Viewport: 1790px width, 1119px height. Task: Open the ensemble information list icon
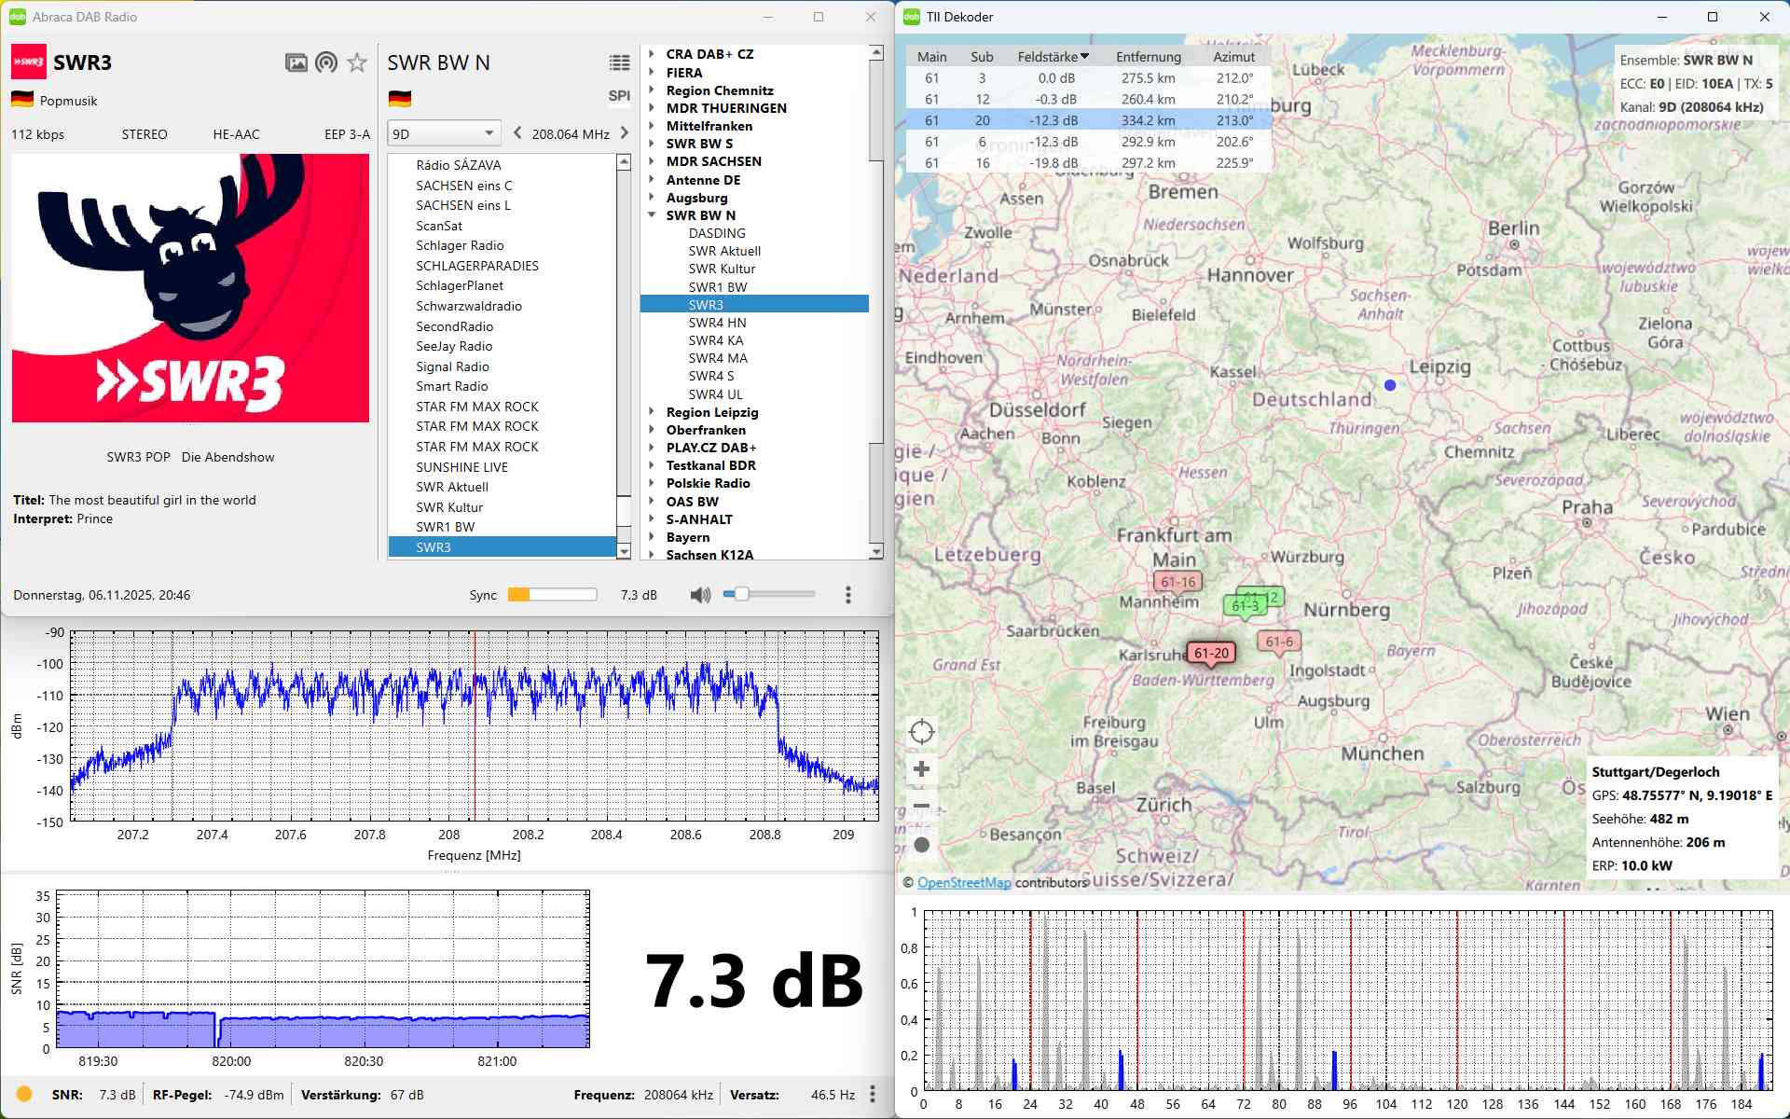(x=619, y=62)
